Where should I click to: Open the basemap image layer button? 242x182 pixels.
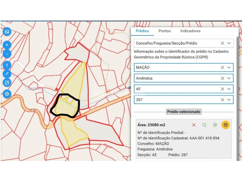[7, 32]
